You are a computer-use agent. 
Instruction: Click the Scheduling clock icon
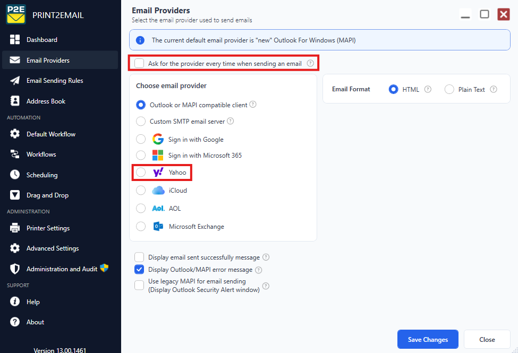pos(14,175)
